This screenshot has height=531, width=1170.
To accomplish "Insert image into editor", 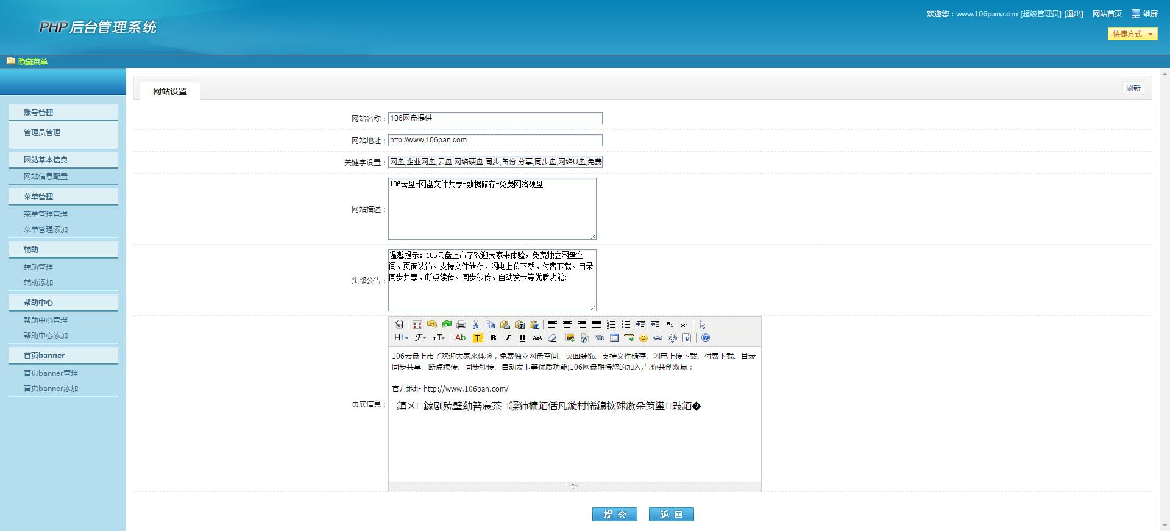I will 570,338.
